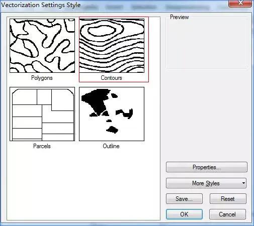Save the vectorization style

pyautogui.click(x=184, y=199)
